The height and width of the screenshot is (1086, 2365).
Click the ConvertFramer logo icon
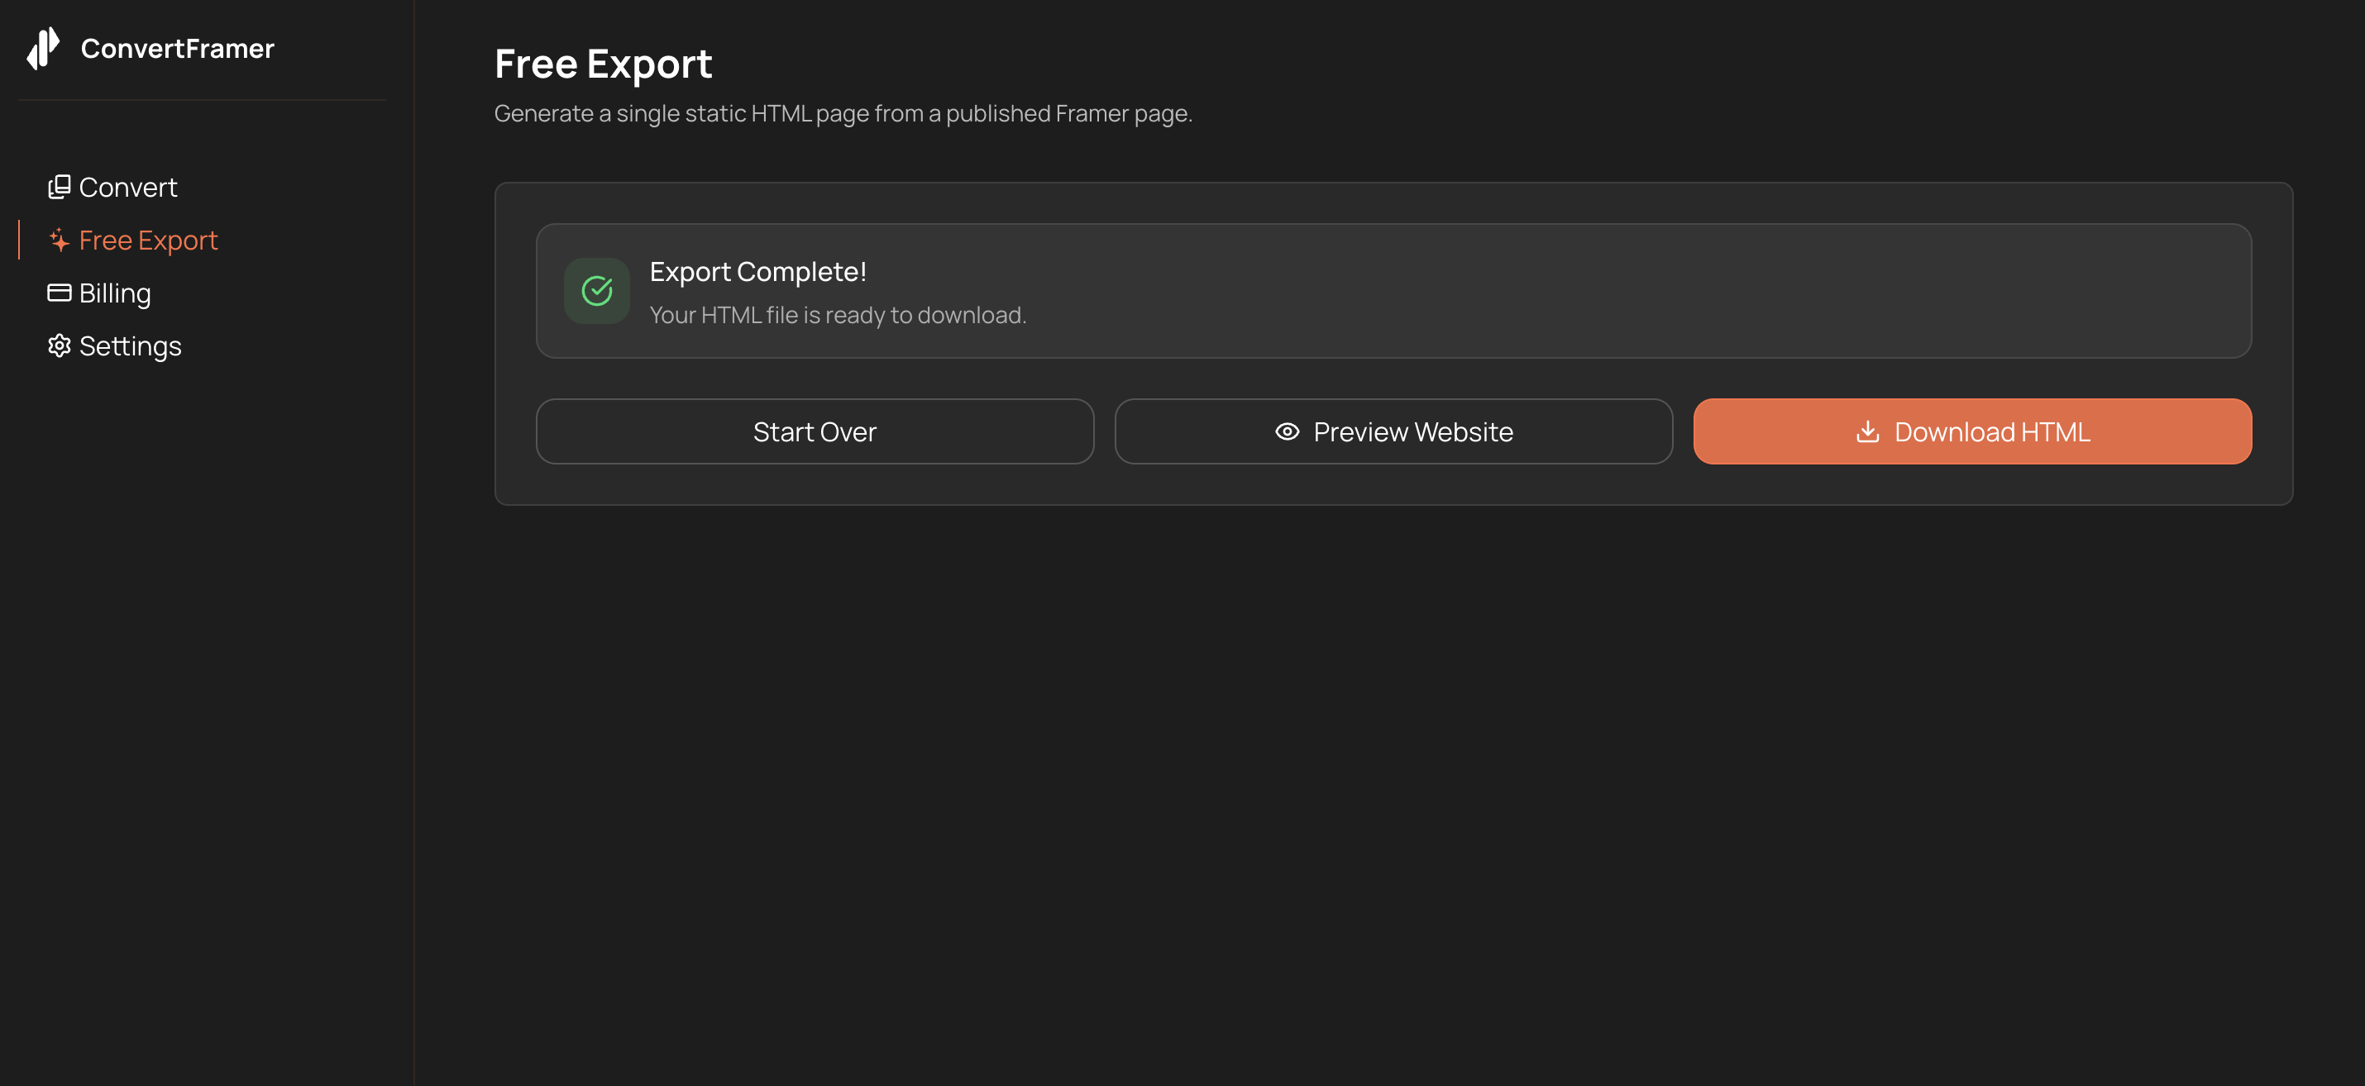tap(43, 48)
